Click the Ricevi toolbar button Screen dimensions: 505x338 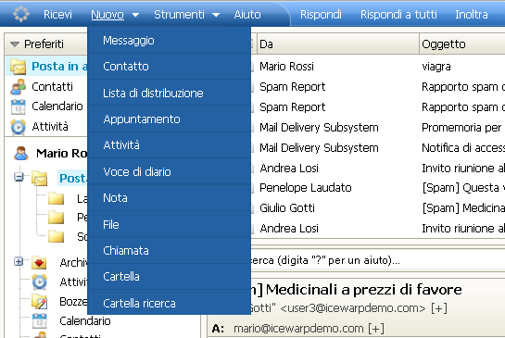tap(57, 15)
